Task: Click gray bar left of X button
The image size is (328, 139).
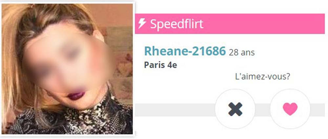Action: point(175,110)
